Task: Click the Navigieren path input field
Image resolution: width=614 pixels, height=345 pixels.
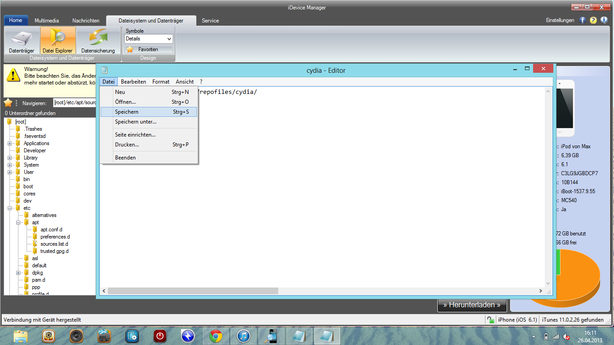Action: (75, 103)
